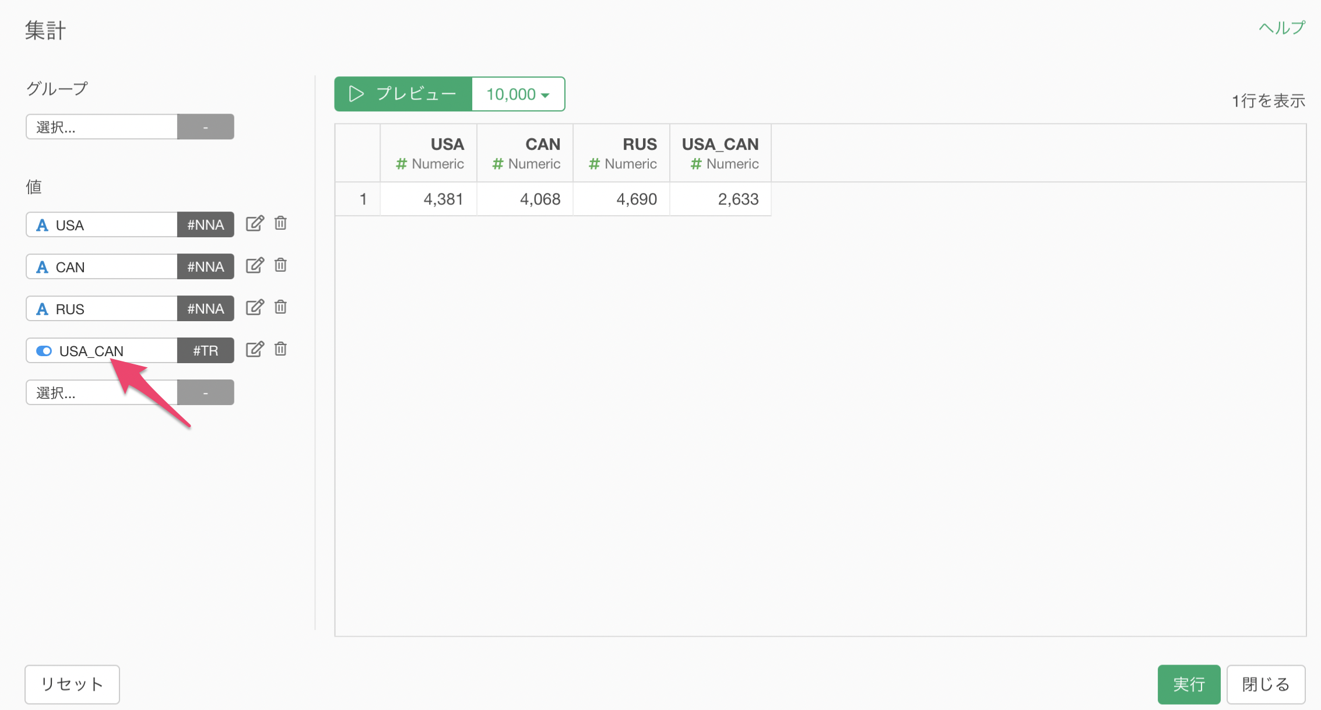The width and height of the screenshot is (1321, 710).
Task: Click the edit icon beside CAN
Action: [x=255, y=266]
